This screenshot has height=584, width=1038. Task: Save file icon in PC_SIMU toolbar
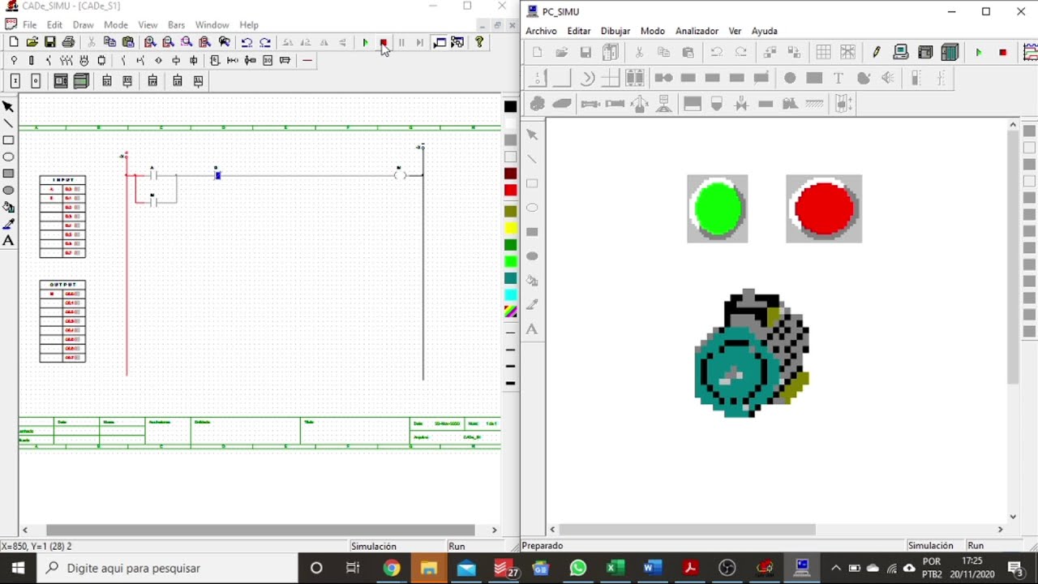point(585,52)
